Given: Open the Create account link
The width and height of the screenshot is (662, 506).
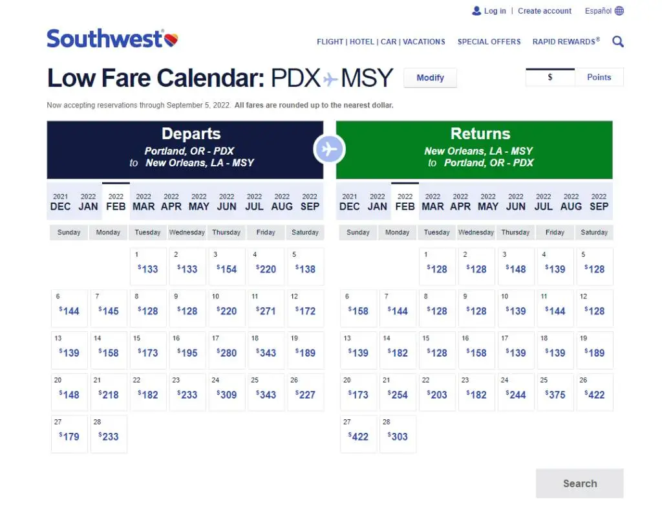Looking at the screenshot, I should point(544,10).
